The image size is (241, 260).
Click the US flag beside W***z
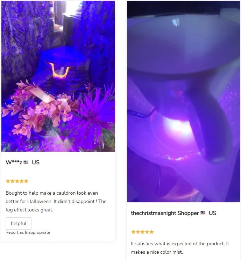pos(26,162)
